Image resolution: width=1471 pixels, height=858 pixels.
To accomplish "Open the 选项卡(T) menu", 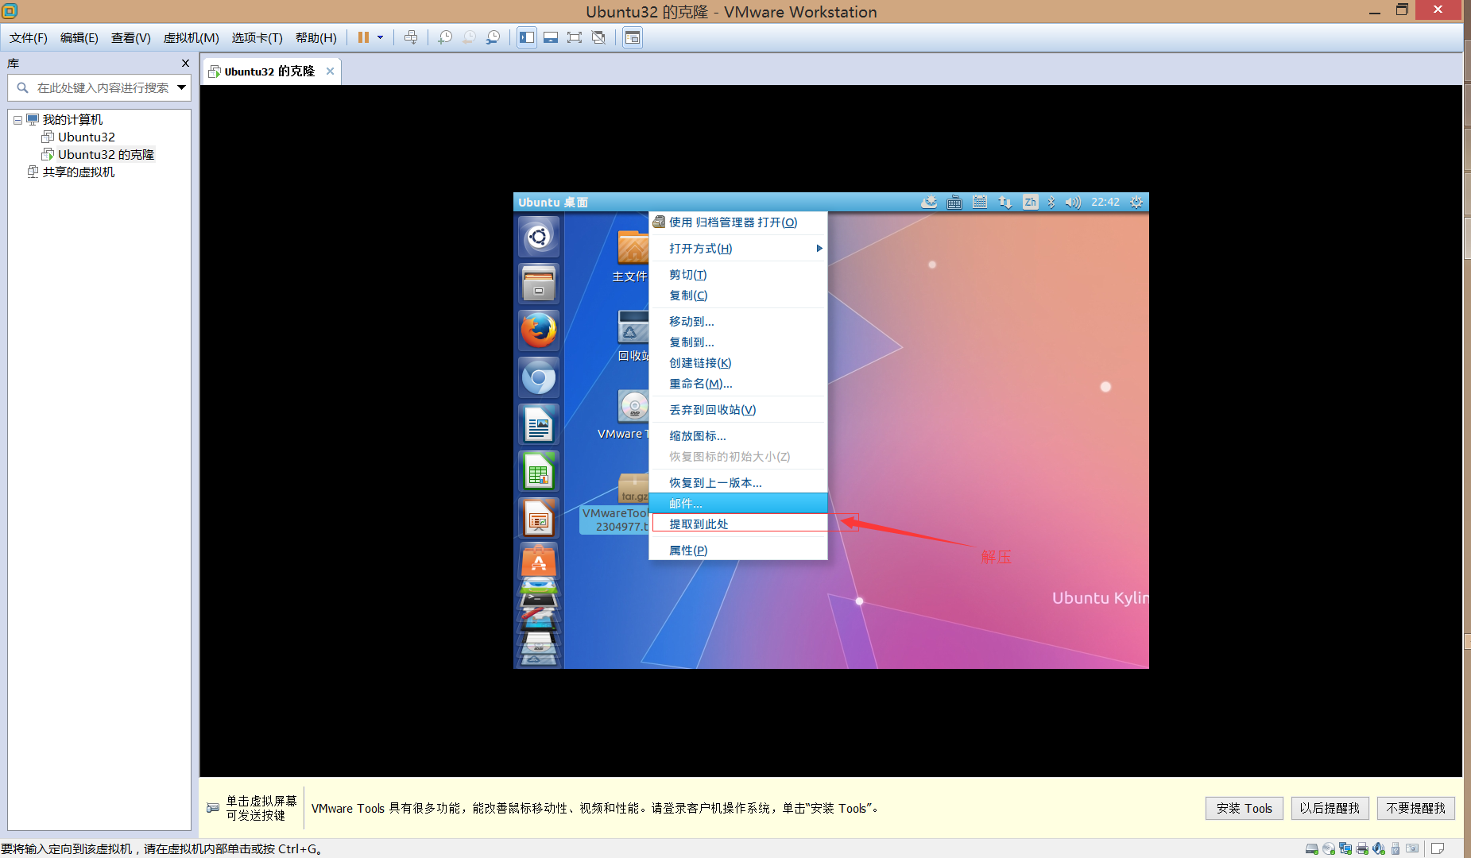I will (257, 37).
